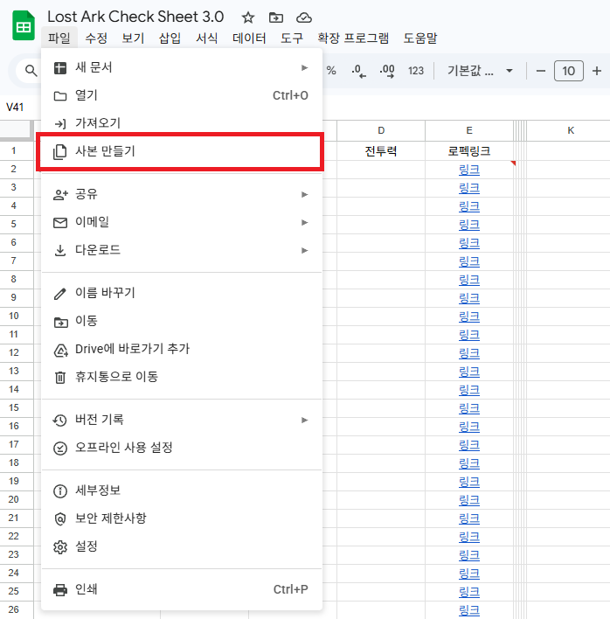Screen dimensions: 610x619
Task: Open 설정 from the file menu
Action: coord(182,546)
